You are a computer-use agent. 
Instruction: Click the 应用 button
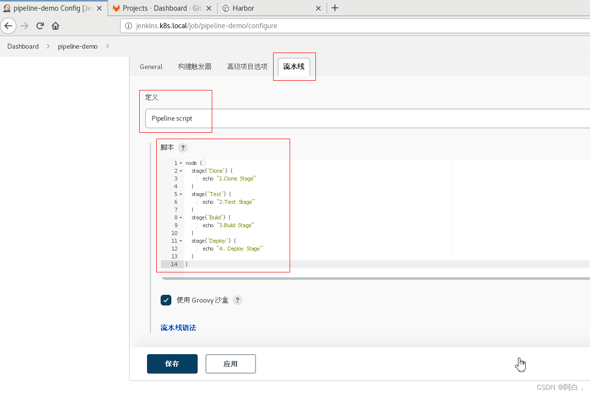click(231, 364)
